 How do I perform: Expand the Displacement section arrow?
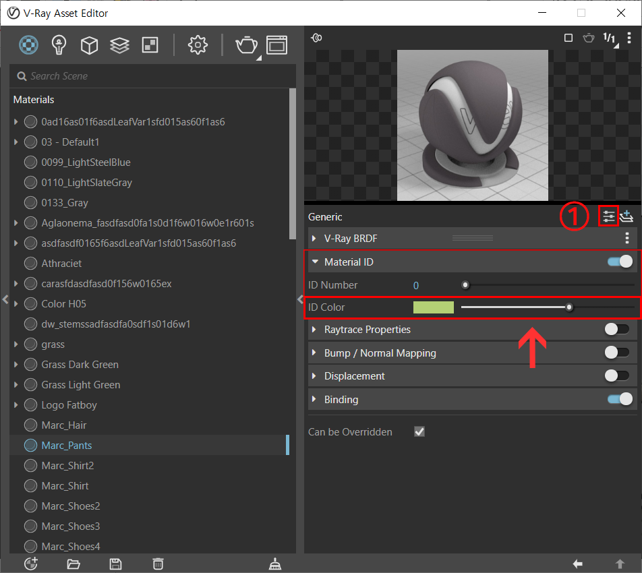pyautogui.click(x=314, y=375)
